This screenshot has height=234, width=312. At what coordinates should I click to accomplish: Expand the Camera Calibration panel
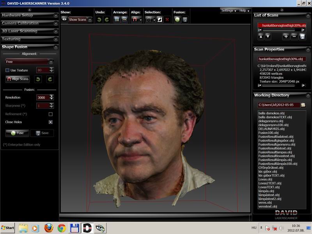[x=29, y=23]
